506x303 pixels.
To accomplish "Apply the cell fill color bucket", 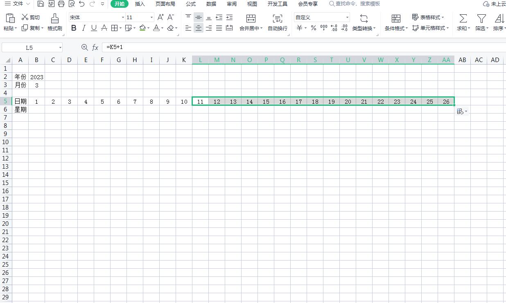I will click(142, 28).
